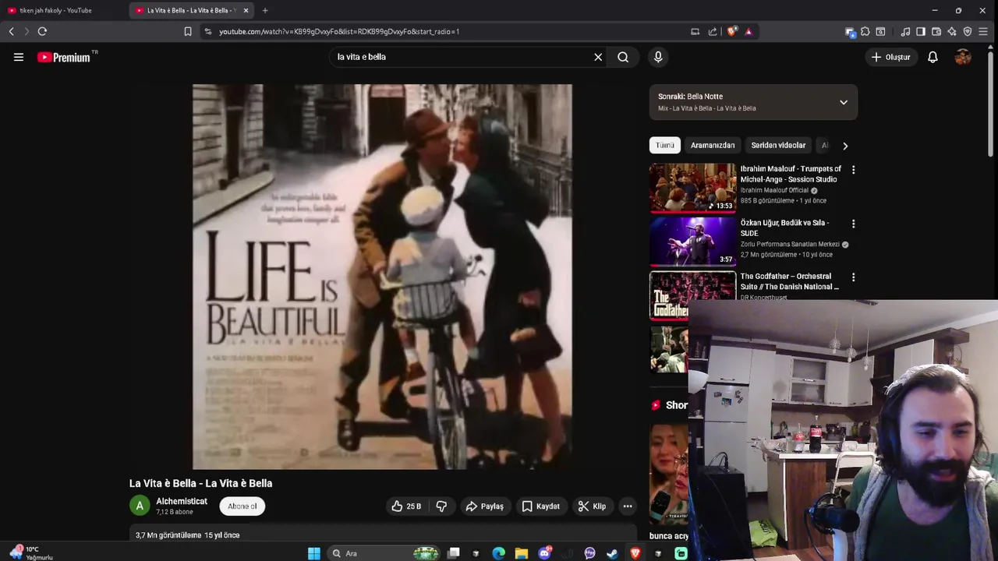Like the video with thumbs up
This screenshot has height=561, width=998.
coord(406,506)
